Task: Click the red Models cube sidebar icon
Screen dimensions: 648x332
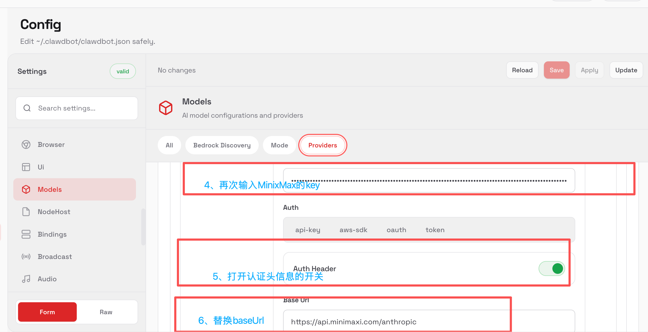Action: point(26,189)
